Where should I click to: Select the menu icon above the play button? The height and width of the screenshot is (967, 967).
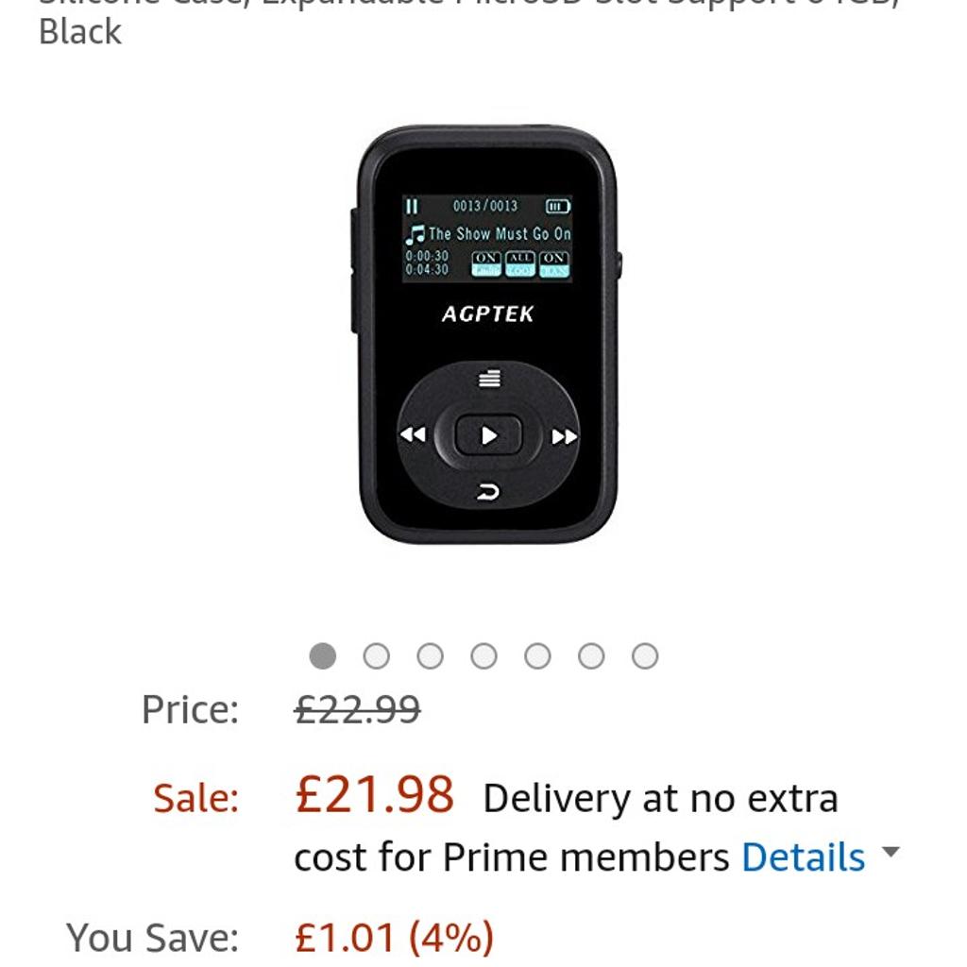point(488,378)
